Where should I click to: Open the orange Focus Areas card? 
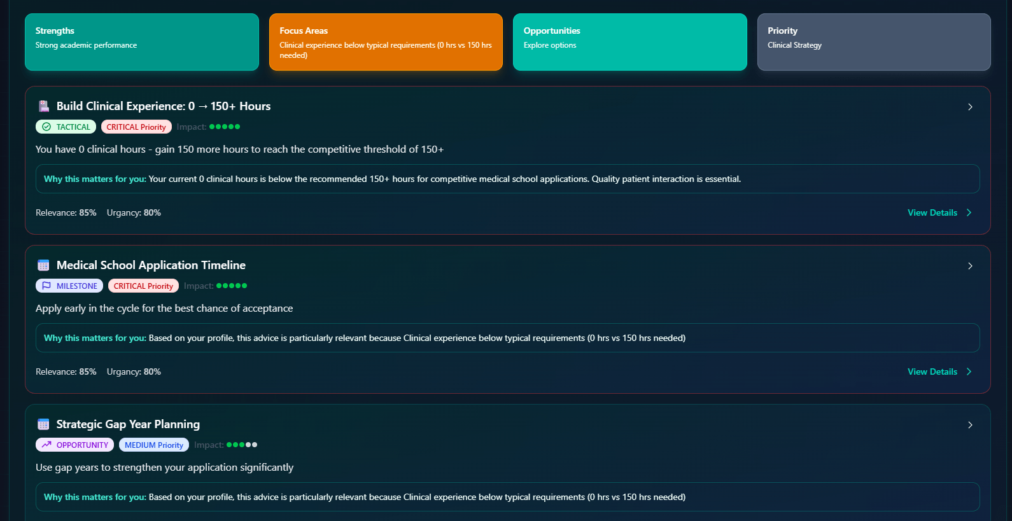[386, 42]
